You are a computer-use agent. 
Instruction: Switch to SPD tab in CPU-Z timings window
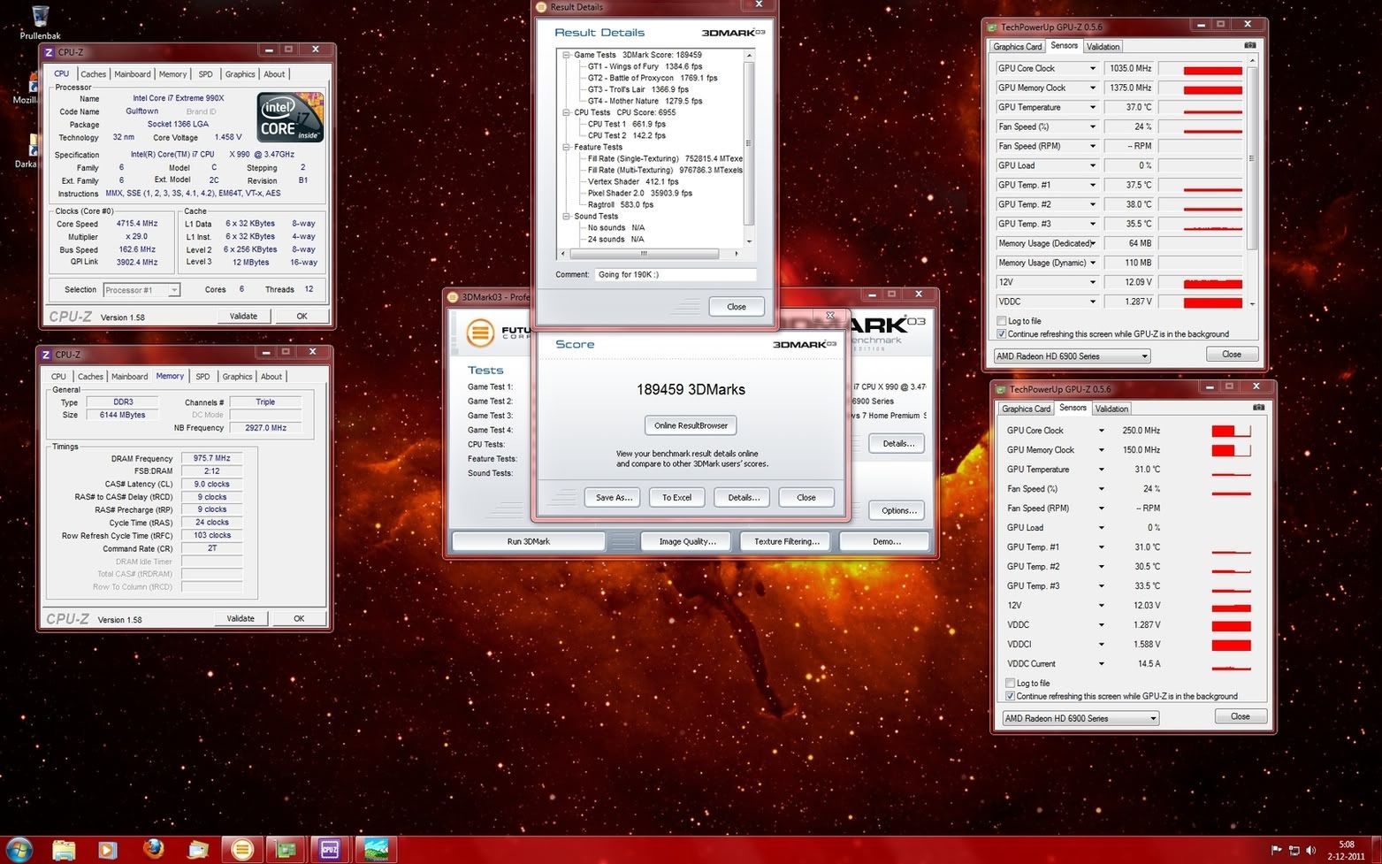(202, 377)
